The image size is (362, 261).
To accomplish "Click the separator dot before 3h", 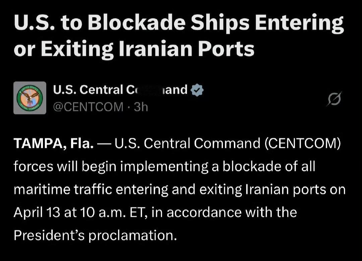I will tap(129, 107).
